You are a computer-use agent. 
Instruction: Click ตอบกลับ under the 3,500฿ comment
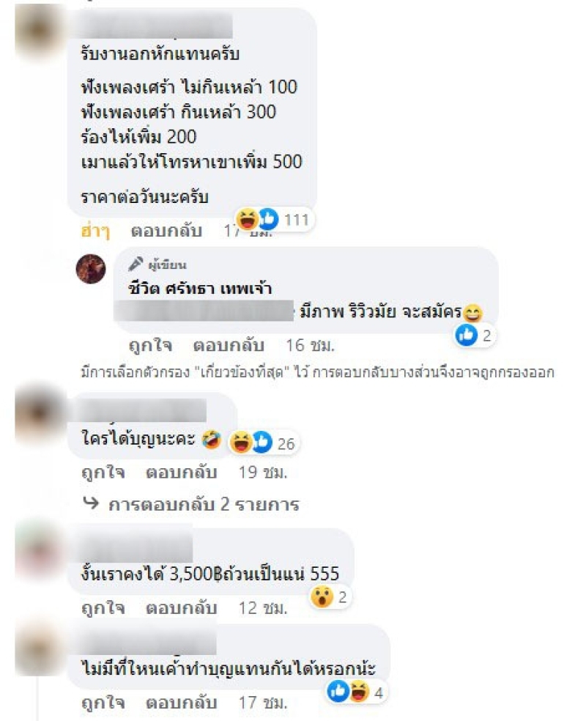(181, 608)
